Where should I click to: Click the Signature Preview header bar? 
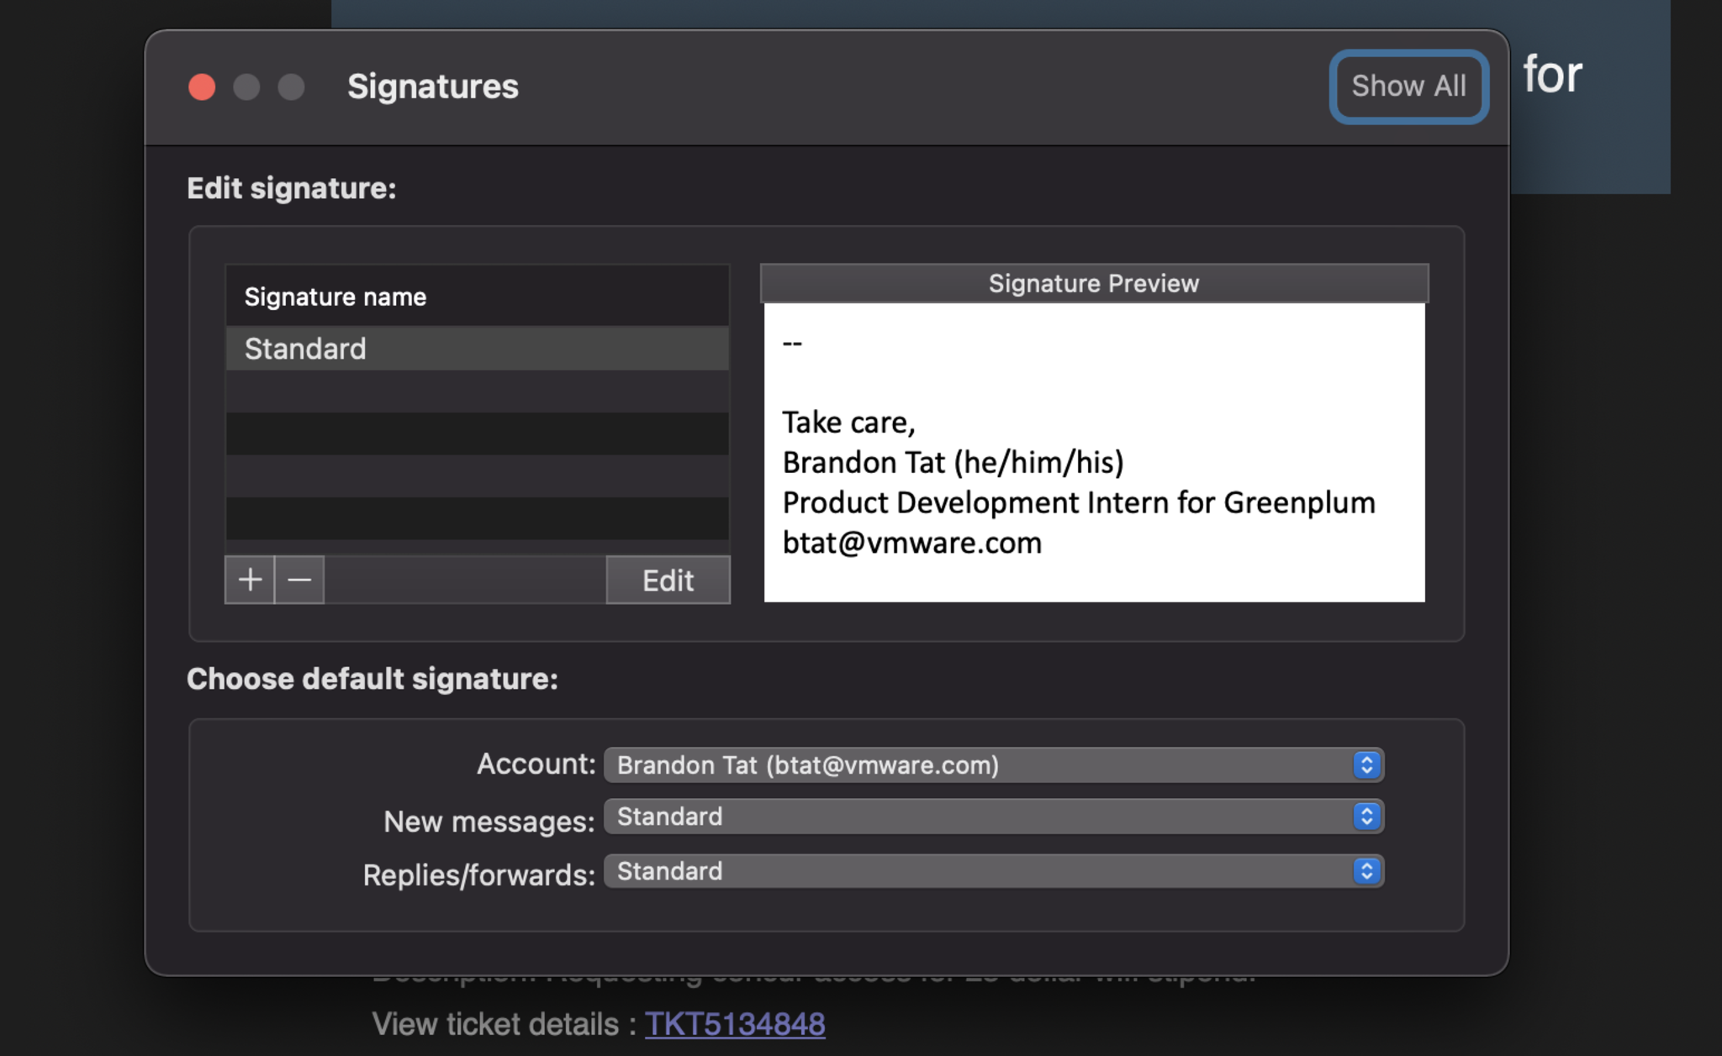1093,283
